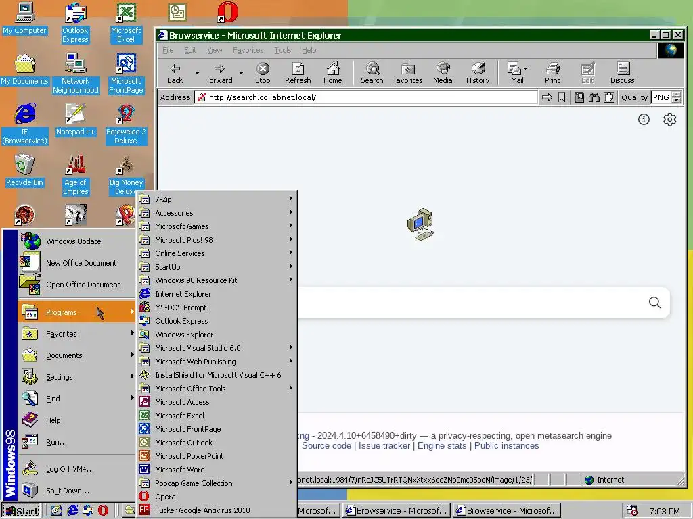
Task: Select Age of Empires desktop icon
Action: click(76, 174)
